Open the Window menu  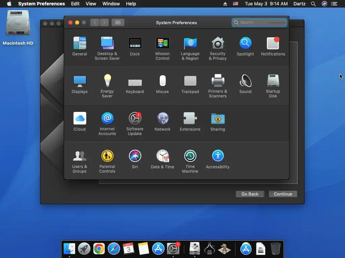click(x=111, y=4)
